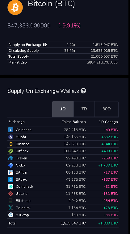Viewport: 130px width, 234px height.
Task: Click the 1D Change column header
Action: coord(108,122)
